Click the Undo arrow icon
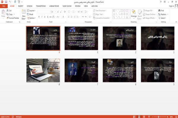The image size is (178, 118). coord(10,2)
